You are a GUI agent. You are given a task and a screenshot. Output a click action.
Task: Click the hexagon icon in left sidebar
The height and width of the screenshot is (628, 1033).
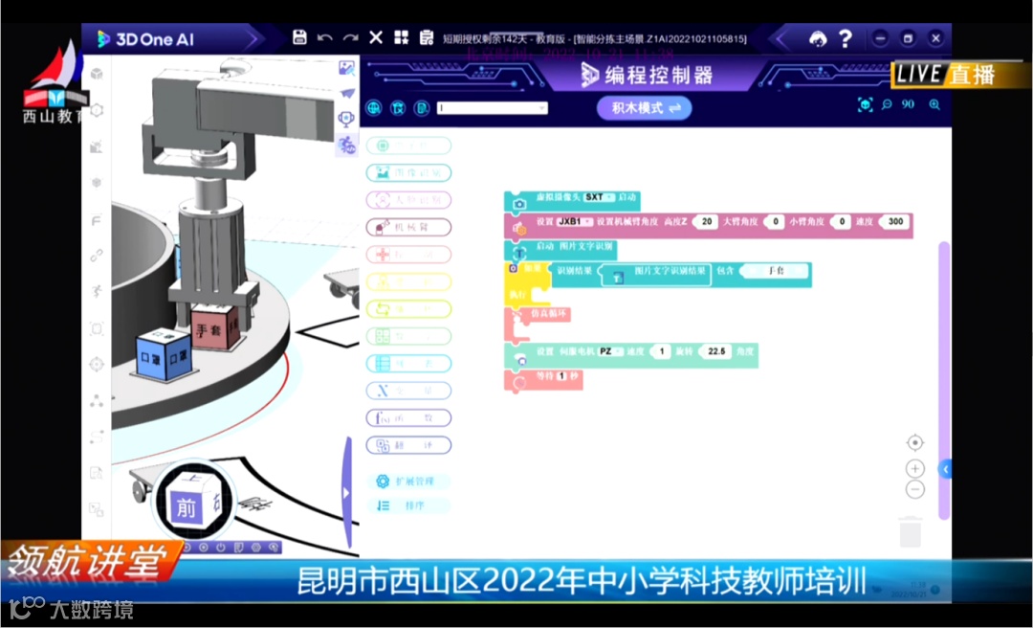click(x=97, y=110)
